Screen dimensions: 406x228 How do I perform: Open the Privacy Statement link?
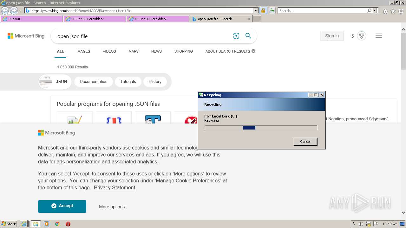115,187
